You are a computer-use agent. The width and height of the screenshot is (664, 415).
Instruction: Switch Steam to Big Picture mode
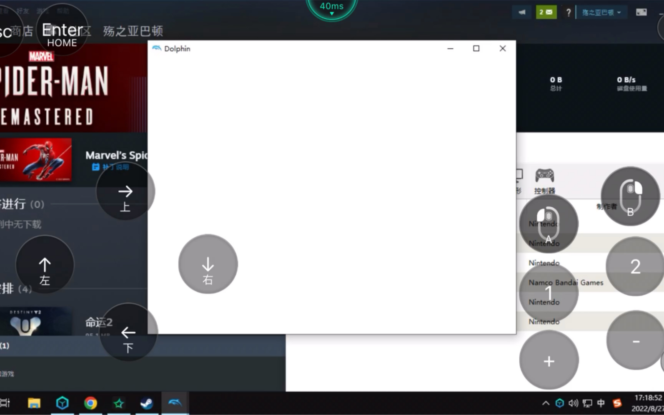click(x=641, y=12)
